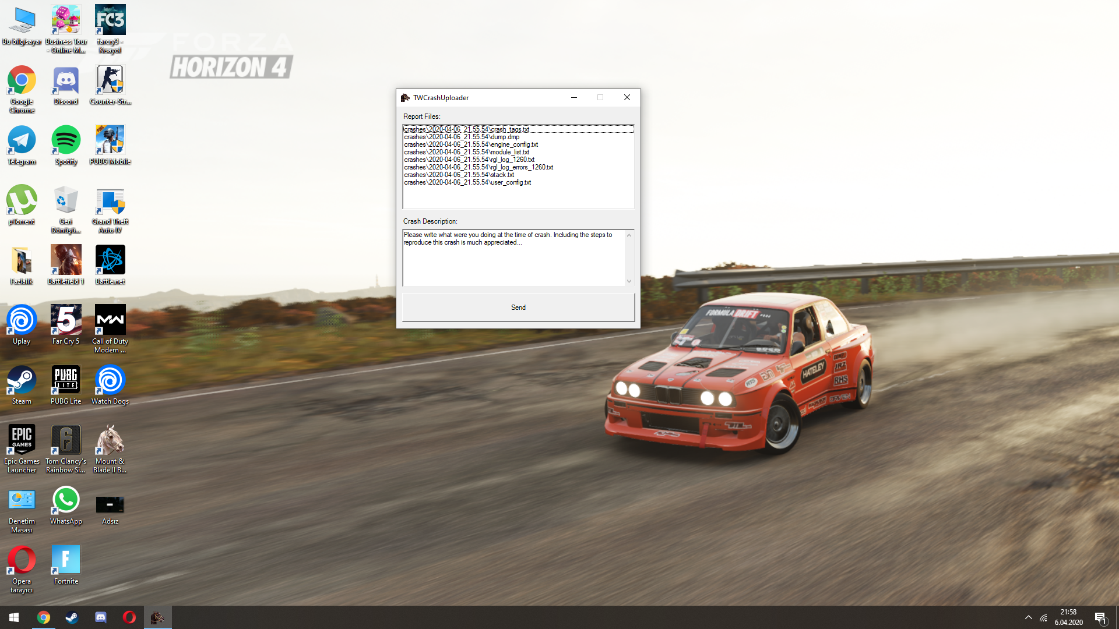This screenshot has height=629, width=1119.
Task: Close the TWCrashUploader window
Action: click(x=627, y=97)
